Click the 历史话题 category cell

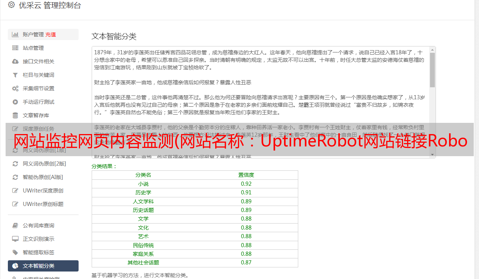143,210
